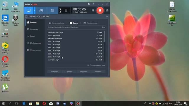Click the Открыть button
This screenshot has height=106, width=189.
coord(54,72)
